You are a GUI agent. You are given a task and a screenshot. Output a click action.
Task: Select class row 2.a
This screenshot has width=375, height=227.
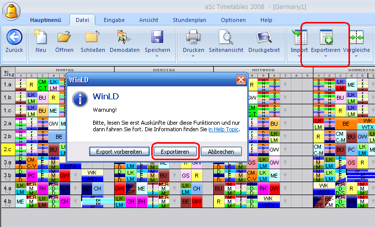coord(8,123)
